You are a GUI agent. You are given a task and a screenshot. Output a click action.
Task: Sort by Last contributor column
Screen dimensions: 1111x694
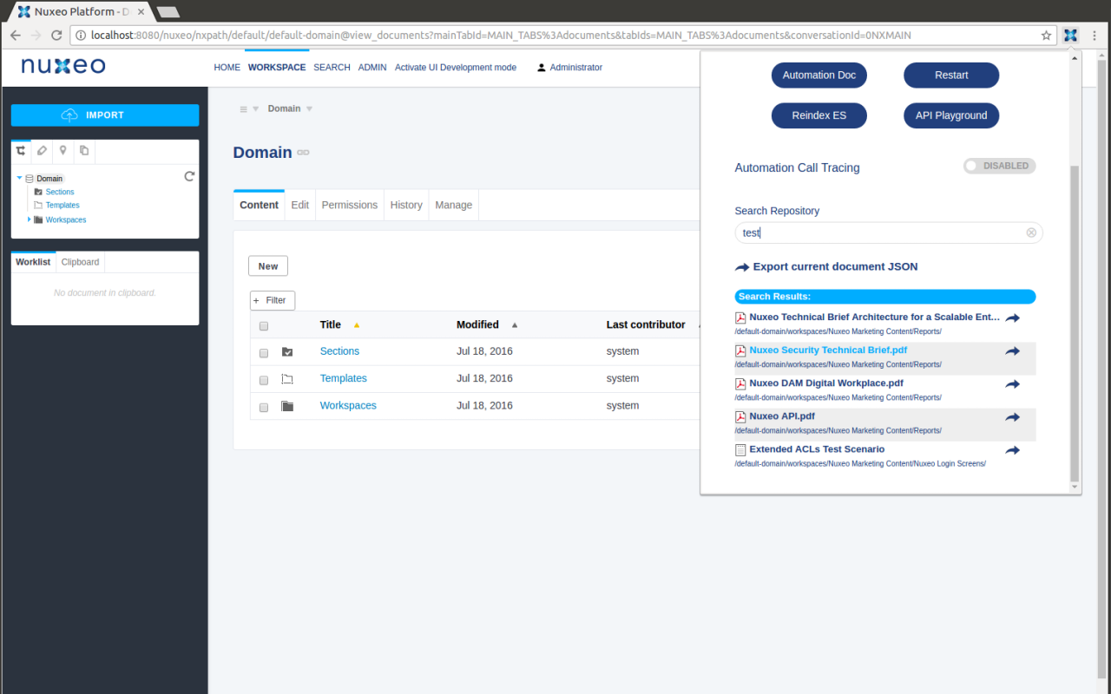(x=646, y=324)
